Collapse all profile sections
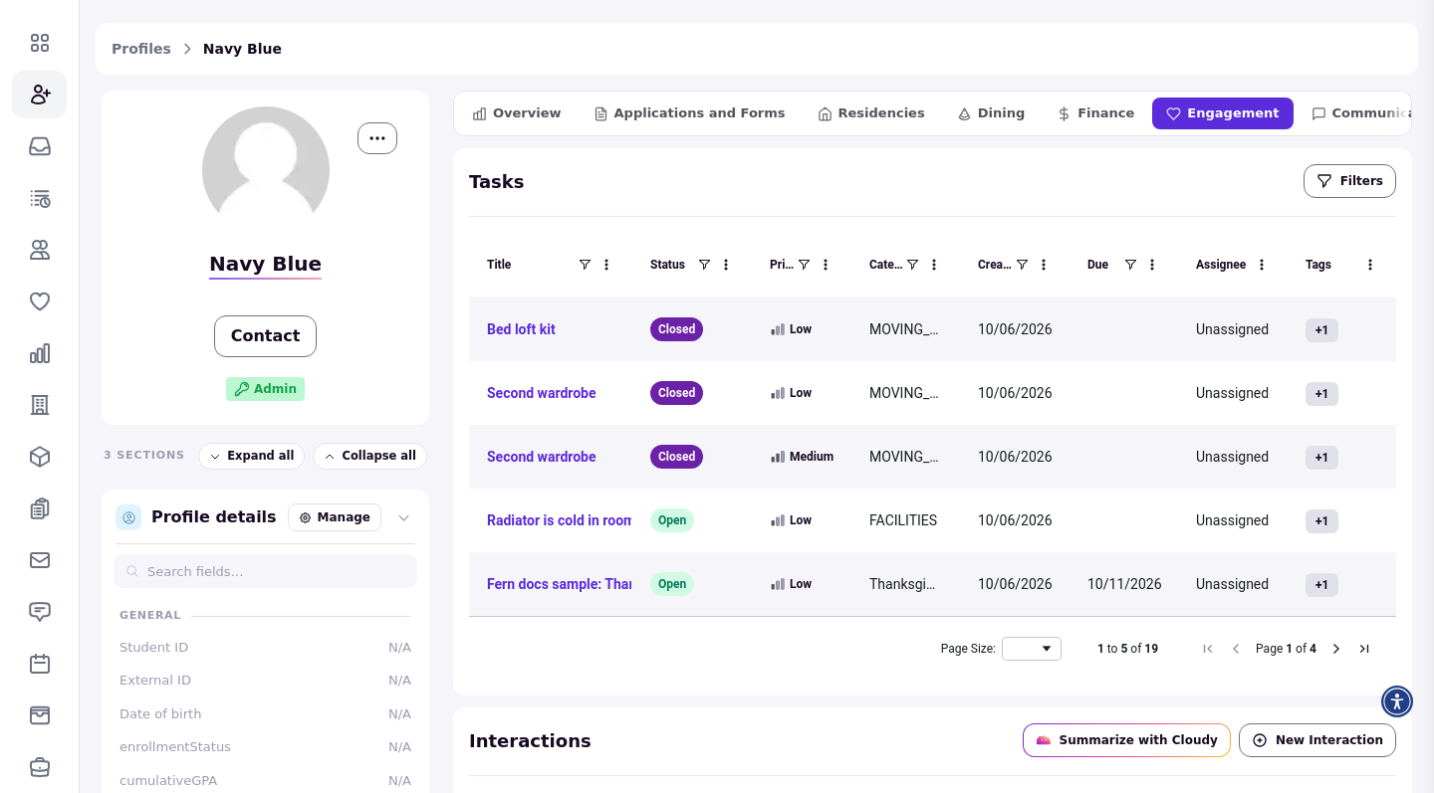 [x=369, y=456]
